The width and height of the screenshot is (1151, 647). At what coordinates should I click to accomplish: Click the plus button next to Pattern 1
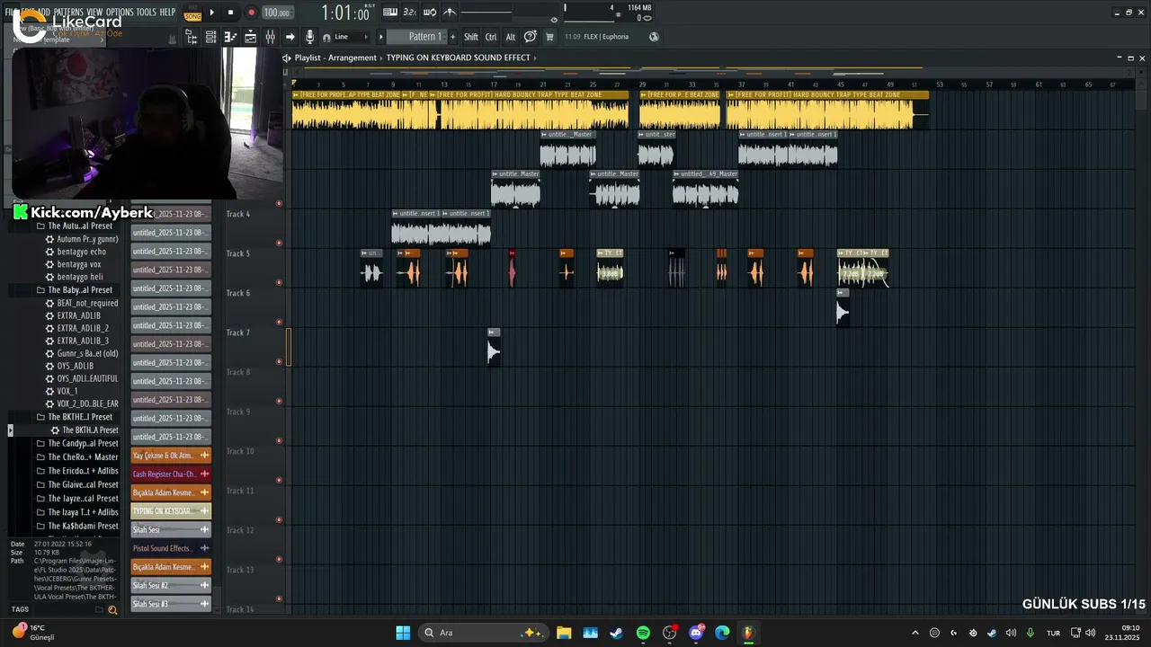pyautogui.click(x=452, y=37)
